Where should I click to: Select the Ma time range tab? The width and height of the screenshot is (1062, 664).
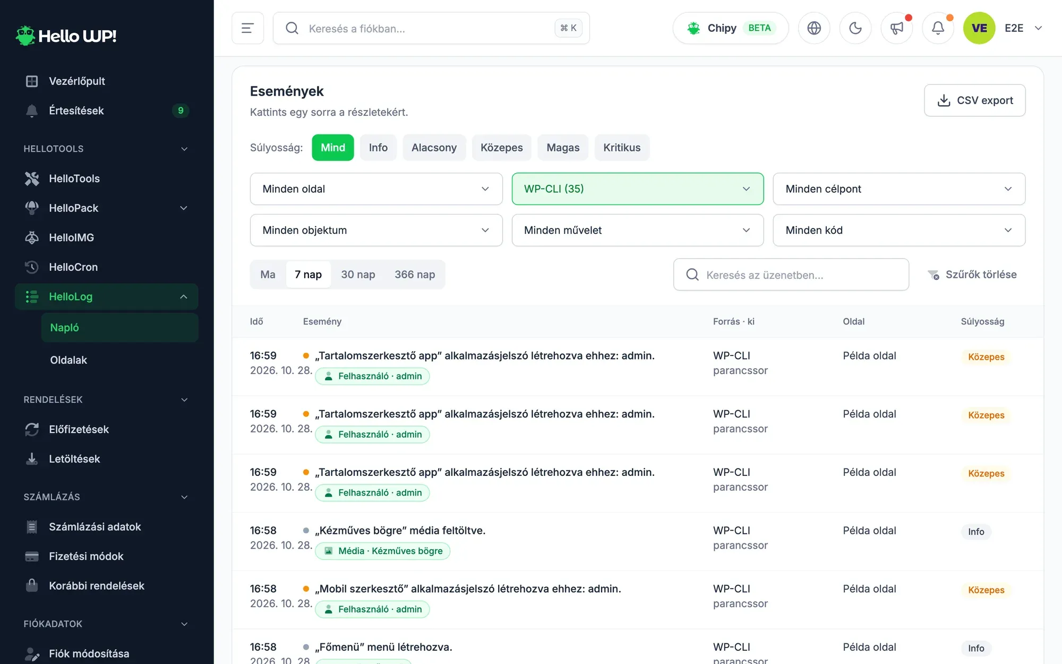click(x=268, y=275)
